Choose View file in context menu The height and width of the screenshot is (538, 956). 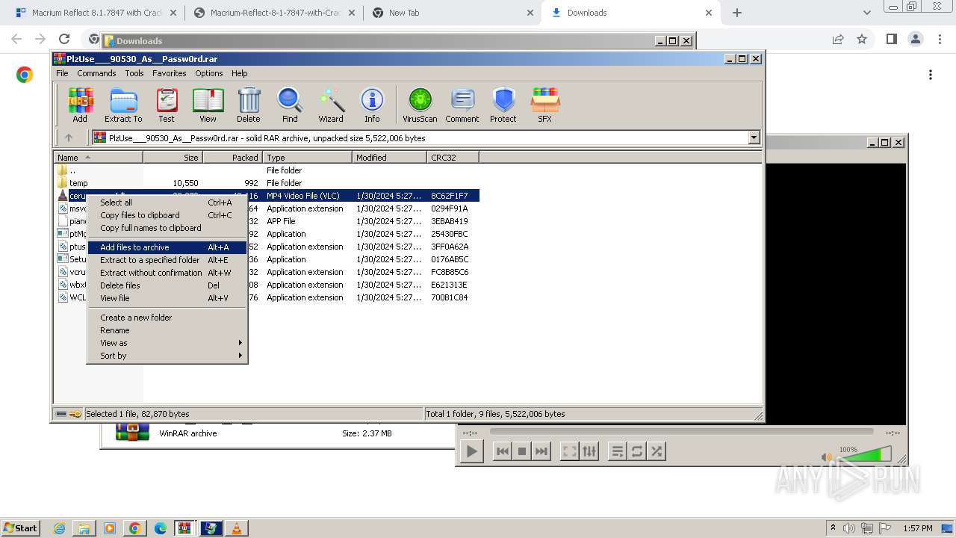[167, 298]
